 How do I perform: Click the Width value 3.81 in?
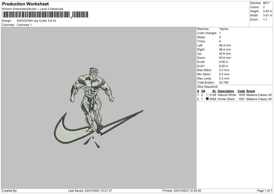(267, 16)
